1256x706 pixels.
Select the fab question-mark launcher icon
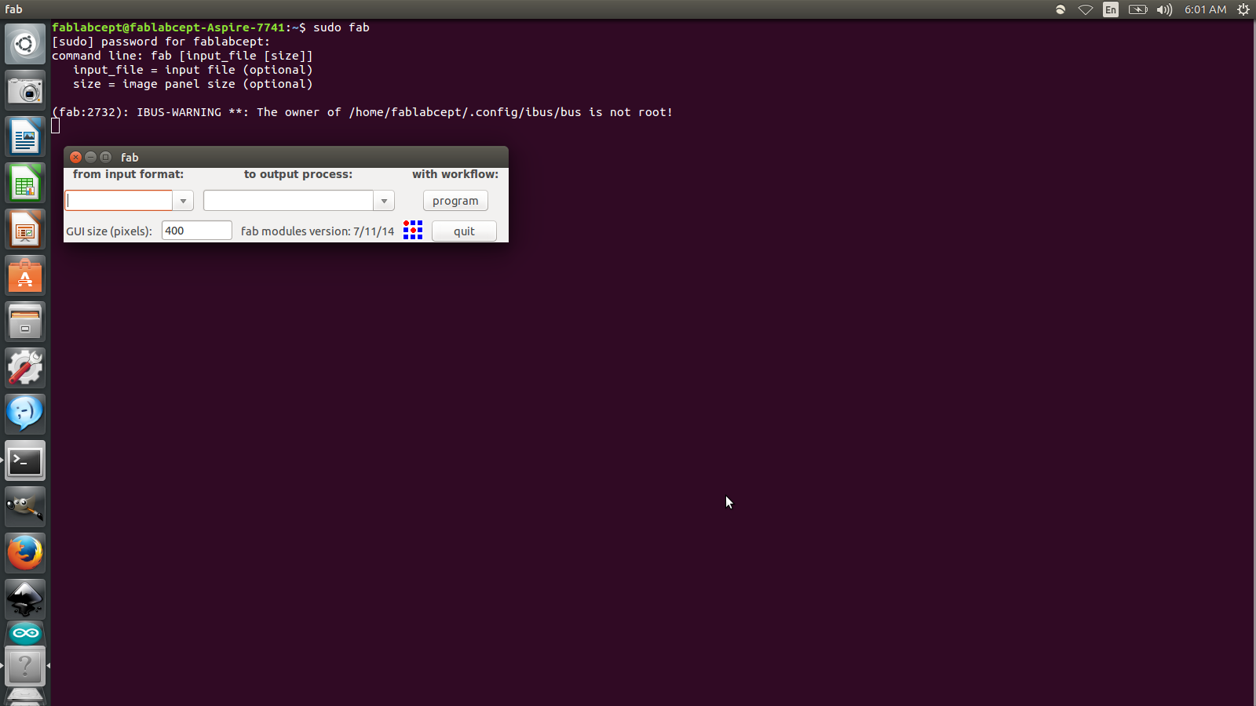pyautogui.click(x=25, y=666)
